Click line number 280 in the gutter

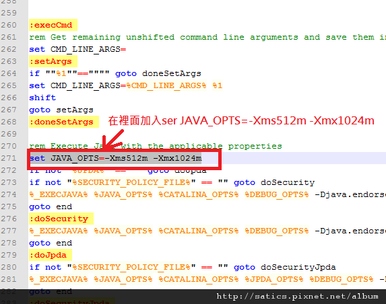9,267
